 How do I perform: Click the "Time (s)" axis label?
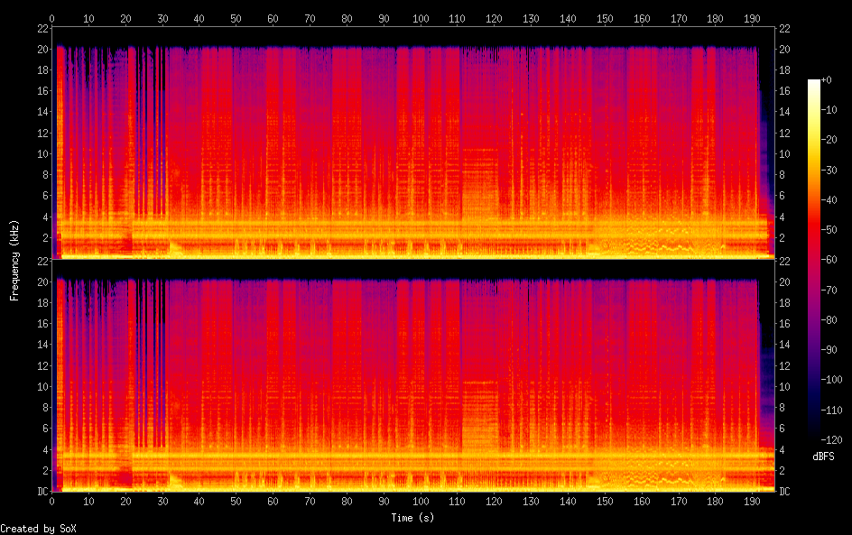click(413, 518)
